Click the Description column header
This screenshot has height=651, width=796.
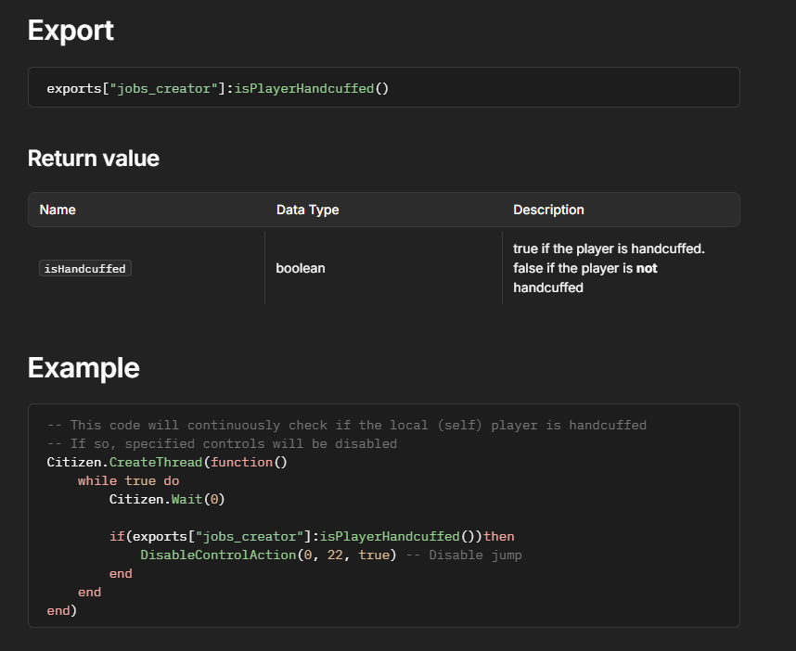coord(548,210)
